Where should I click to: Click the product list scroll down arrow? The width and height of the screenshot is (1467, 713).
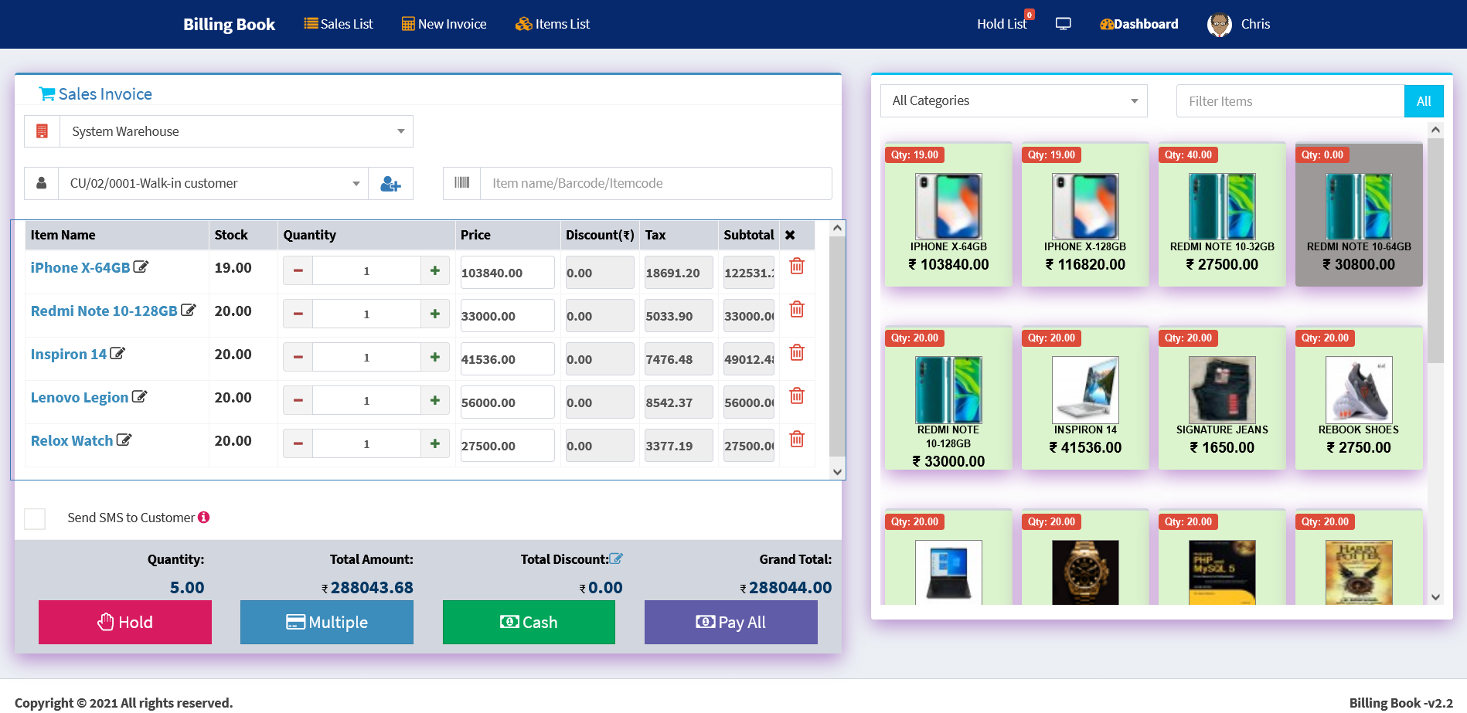(1435, 596)
